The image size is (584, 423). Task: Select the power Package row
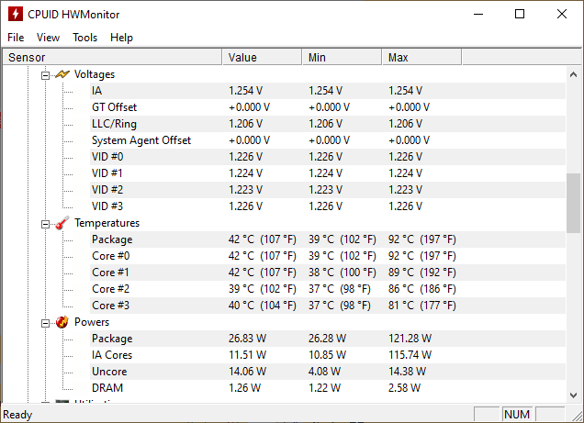[328, 339]
